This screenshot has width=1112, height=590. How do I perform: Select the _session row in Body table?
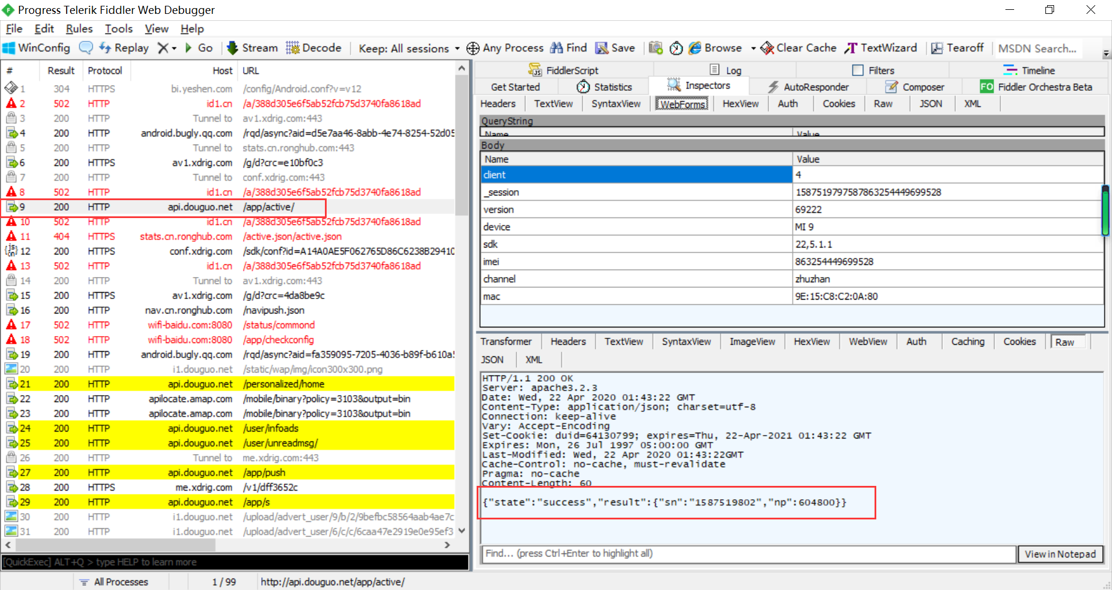click(x=792, y=192)
